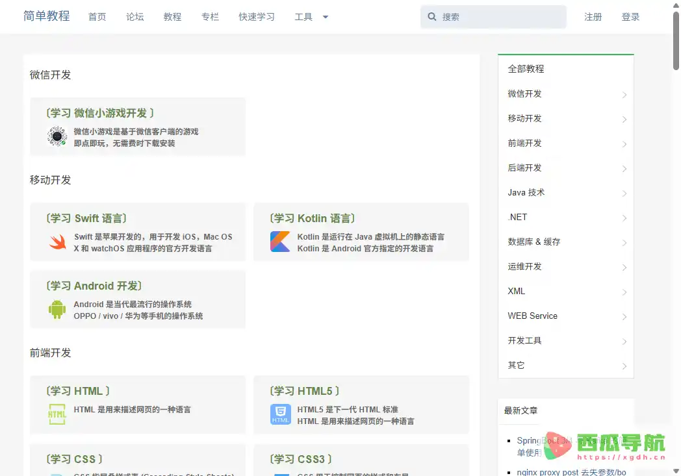Image resolution: width=681 pixels, height=476 pixels.
Task: Click the 注册 link
Action: click(x=593, y=17)
